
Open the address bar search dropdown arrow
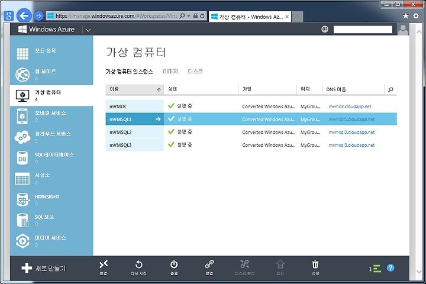coord(189,16)
